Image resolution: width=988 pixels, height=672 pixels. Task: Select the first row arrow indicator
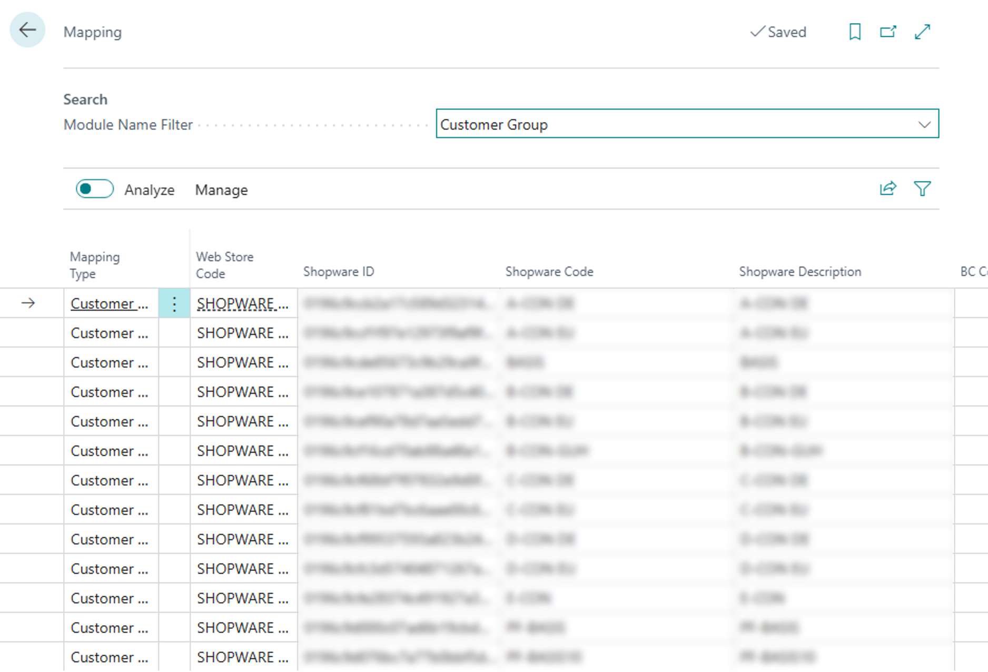coord(28,303)
